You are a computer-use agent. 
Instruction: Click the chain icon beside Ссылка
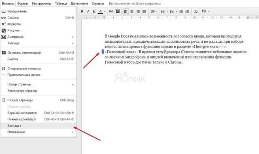pyautogui.click(x=4, y=18)
